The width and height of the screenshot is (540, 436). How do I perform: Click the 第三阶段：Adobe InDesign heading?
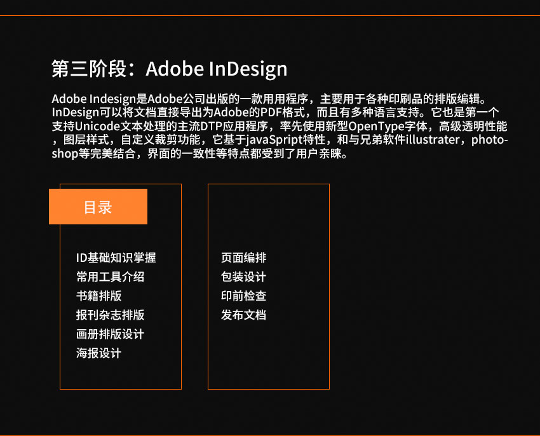(x=169, y=69)
